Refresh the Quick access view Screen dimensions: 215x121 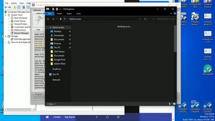coord(145,19)
